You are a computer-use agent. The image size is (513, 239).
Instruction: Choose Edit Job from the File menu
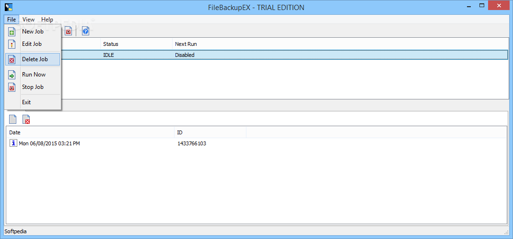[x=32, y=43]
